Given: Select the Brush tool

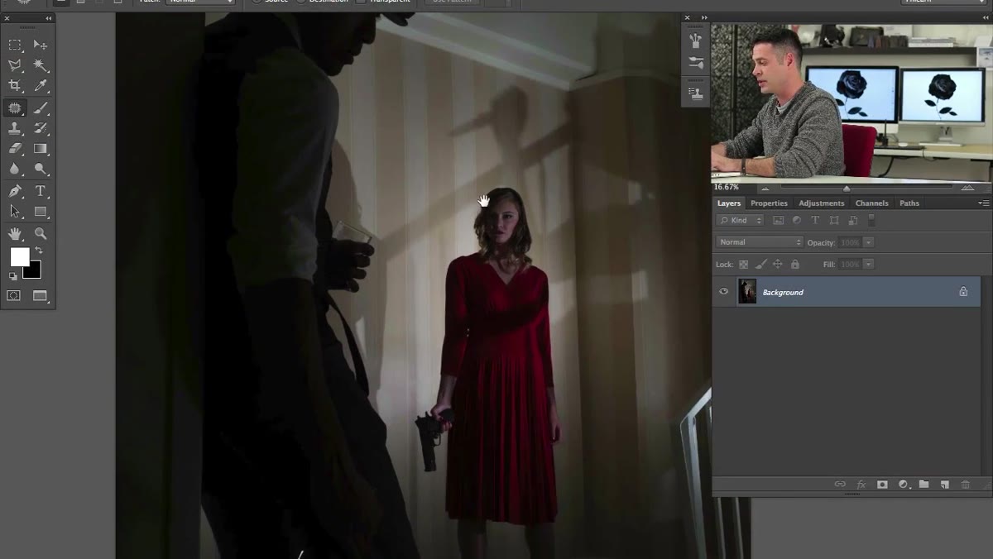Looking at the screenshot, I should pyautogui.click(x=40, y=107).
